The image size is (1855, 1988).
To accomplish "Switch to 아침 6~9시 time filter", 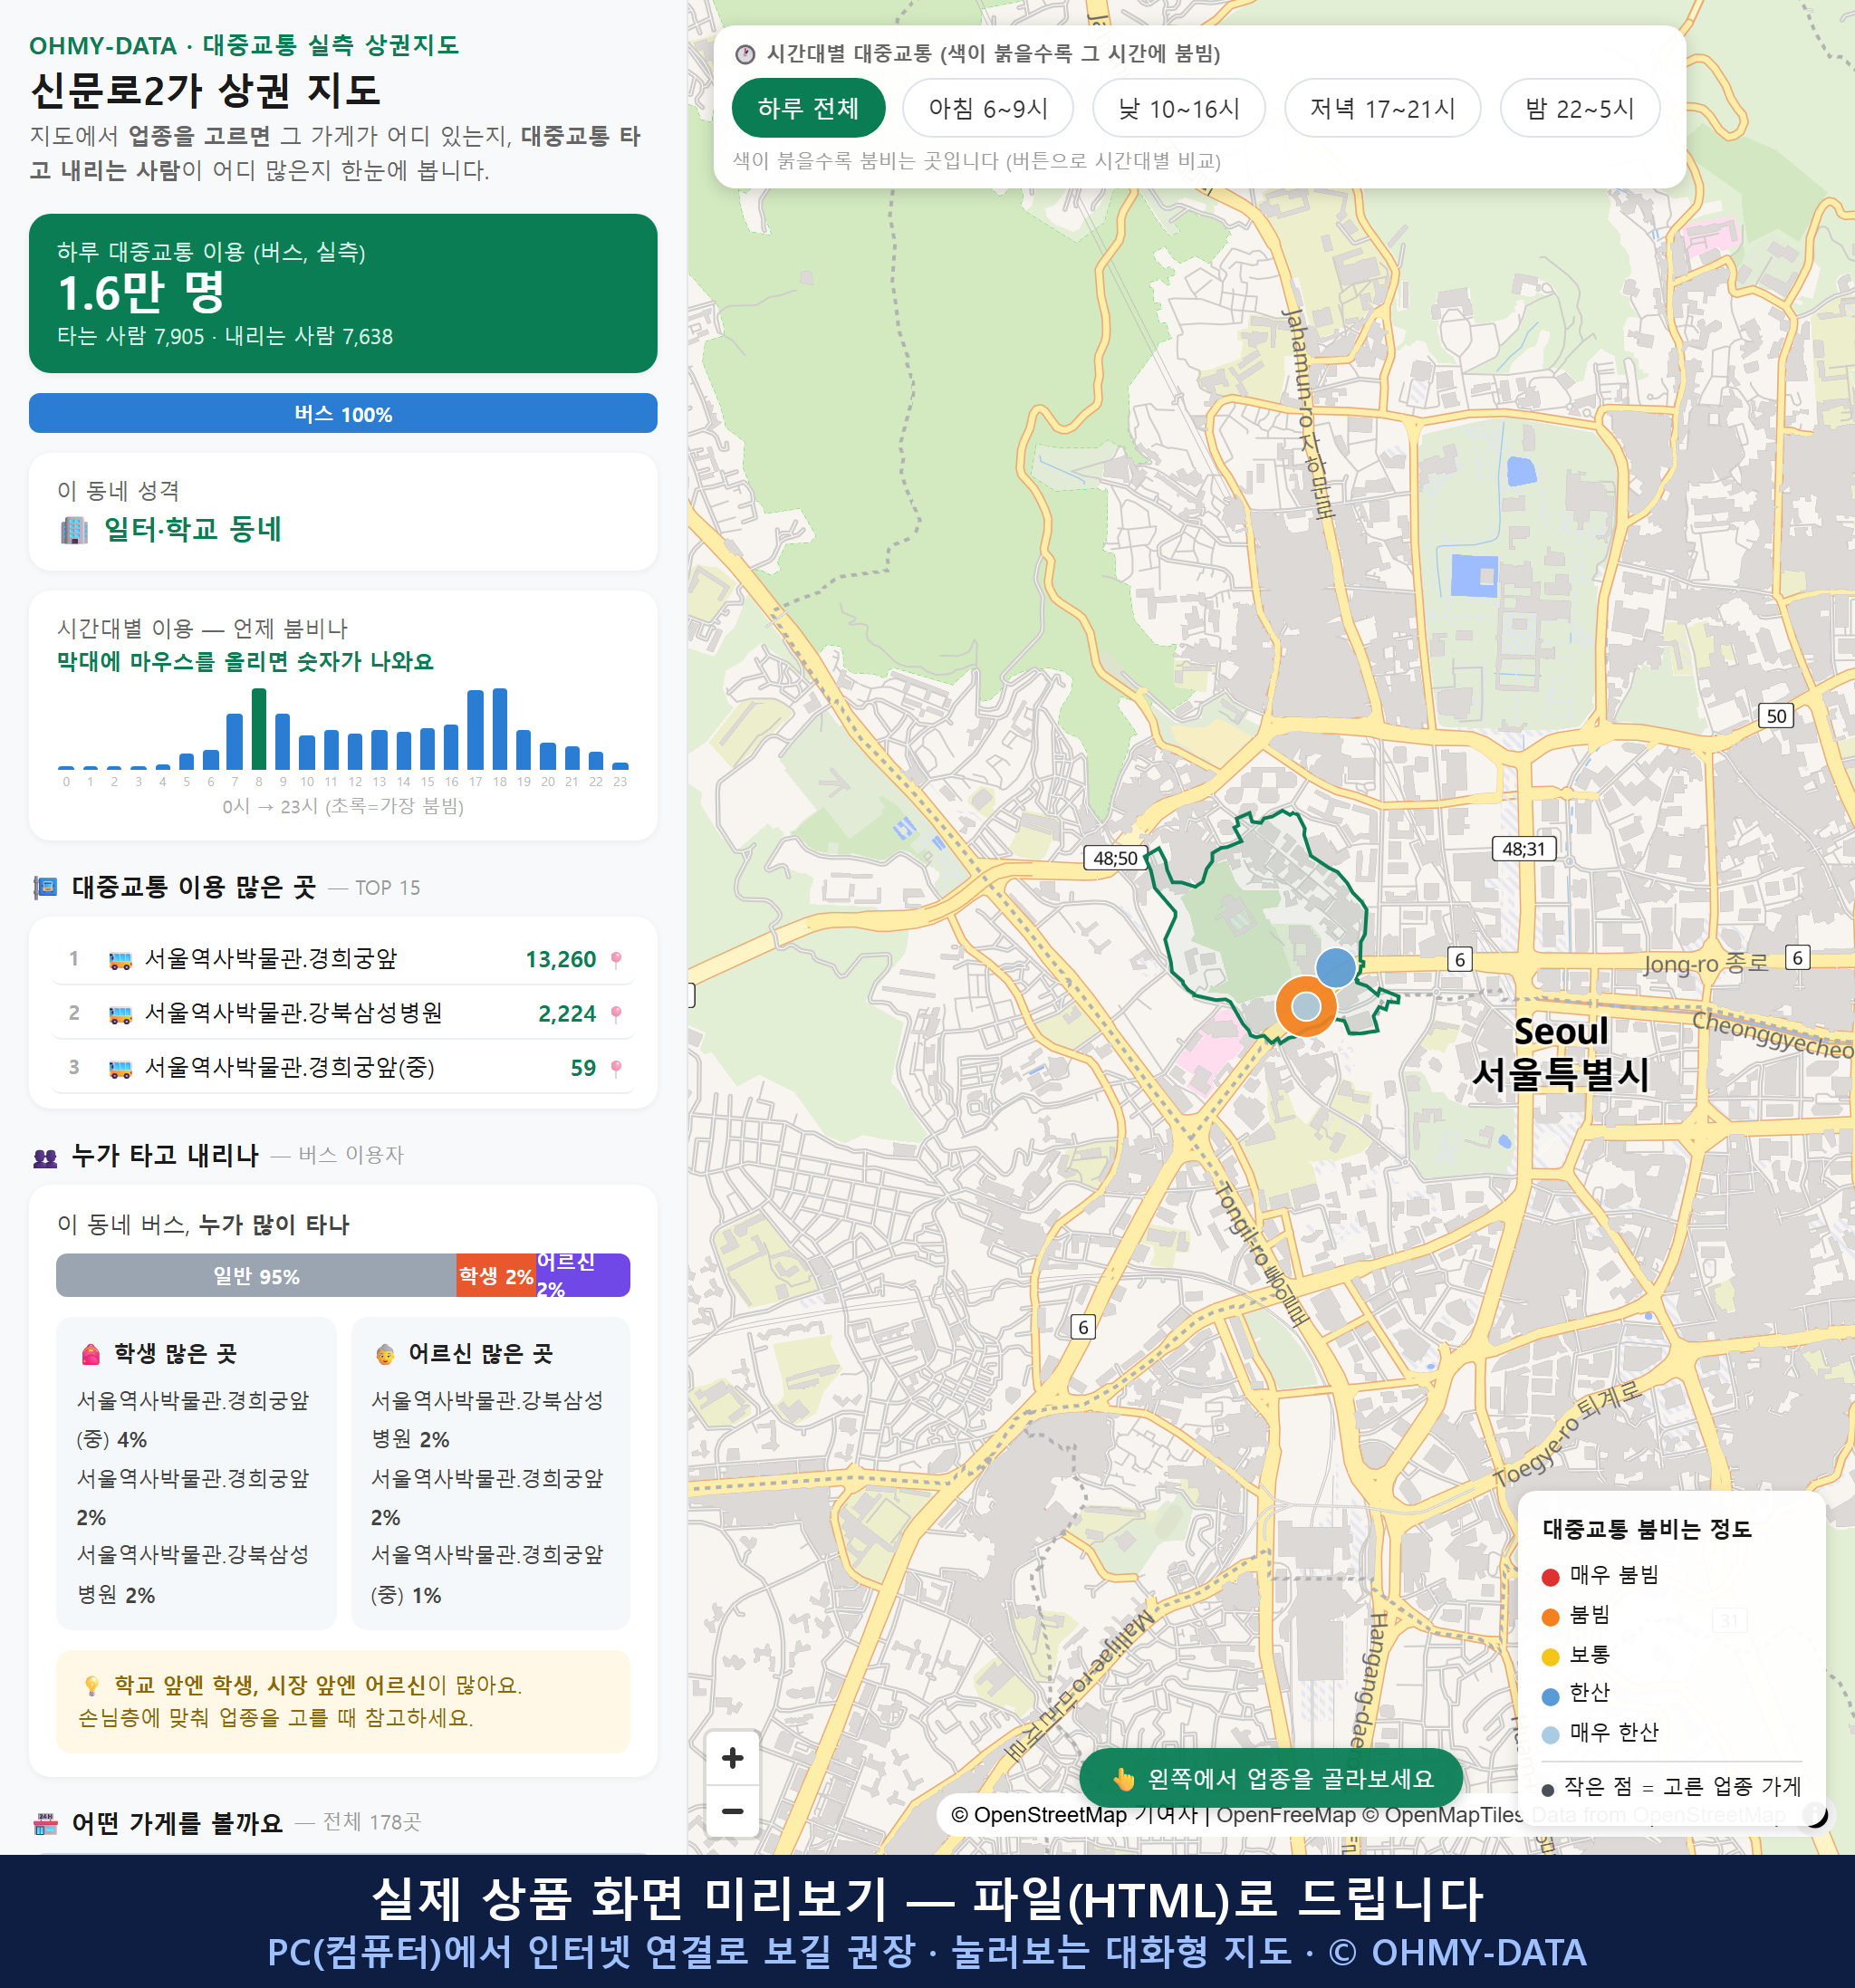I will tap(987, 108).
